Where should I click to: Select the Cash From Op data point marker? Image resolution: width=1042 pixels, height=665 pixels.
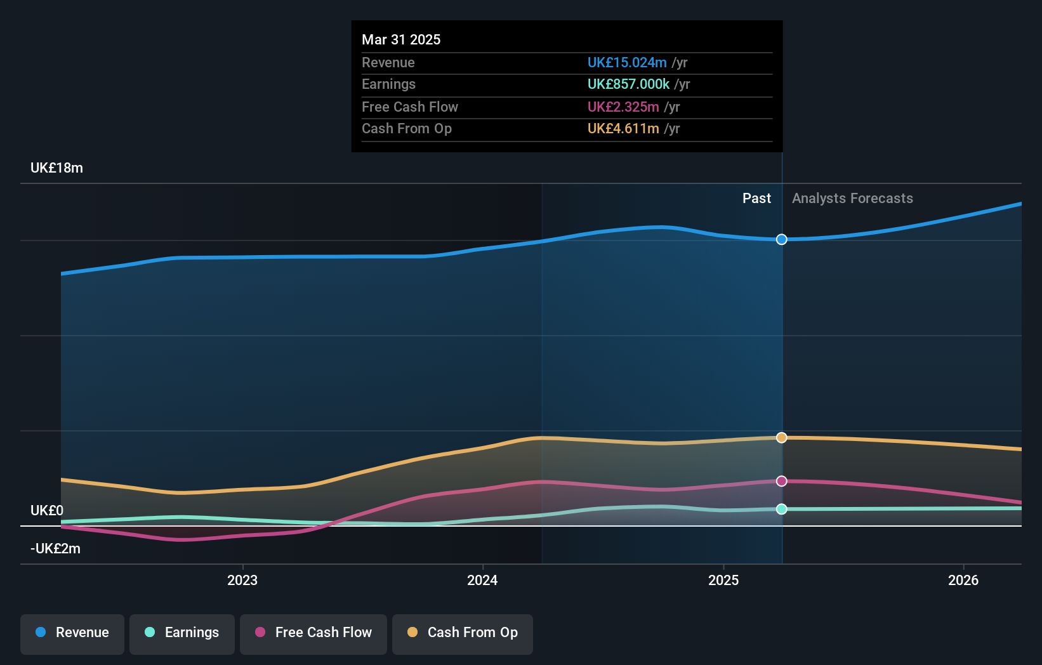pos(782,438)
